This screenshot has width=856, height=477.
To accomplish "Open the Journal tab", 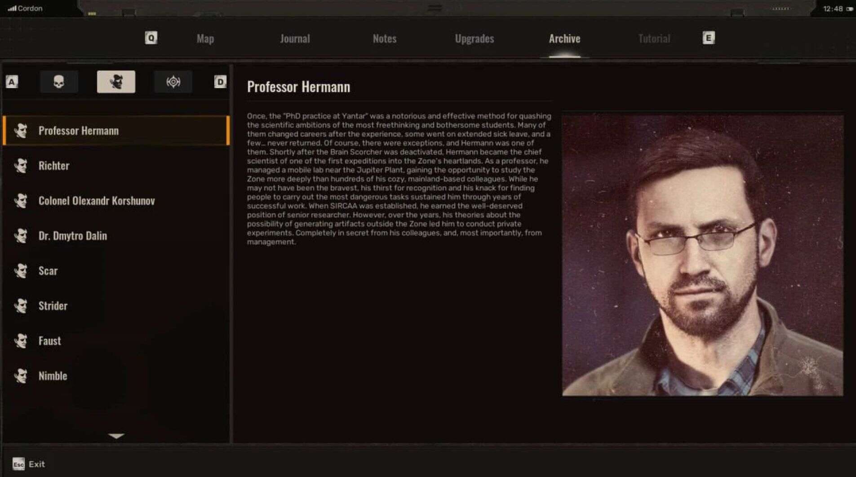I will pyautogui.click(x=295, y=39).
